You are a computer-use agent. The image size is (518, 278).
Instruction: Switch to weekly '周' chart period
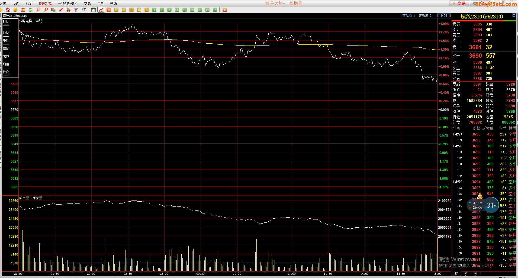(x=124, y=10)
